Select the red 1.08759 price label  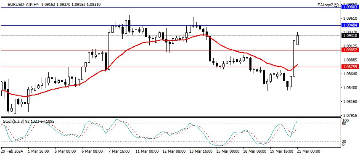(x=350, y=67)
